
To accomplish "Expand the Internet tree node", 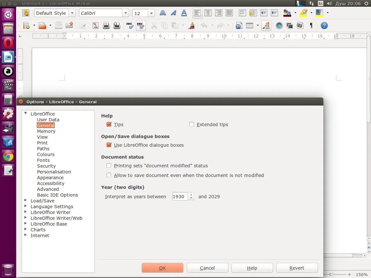I will click(25, 235).
